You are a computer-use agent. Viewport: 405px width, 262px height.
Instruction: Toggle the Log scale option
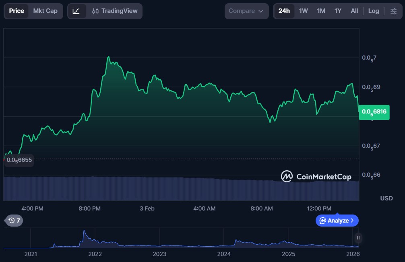pos(373,11)
